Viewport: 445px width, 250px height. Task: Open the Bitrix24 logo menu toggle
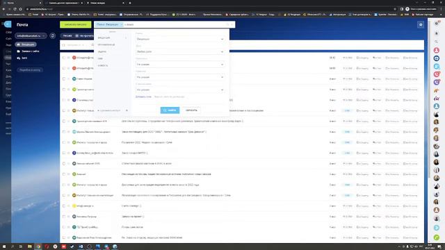point(8,24)
